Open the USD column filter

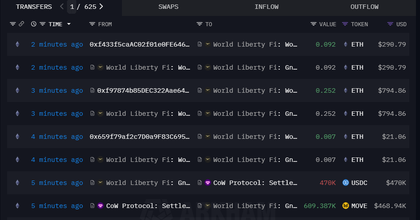pos(390,24)
